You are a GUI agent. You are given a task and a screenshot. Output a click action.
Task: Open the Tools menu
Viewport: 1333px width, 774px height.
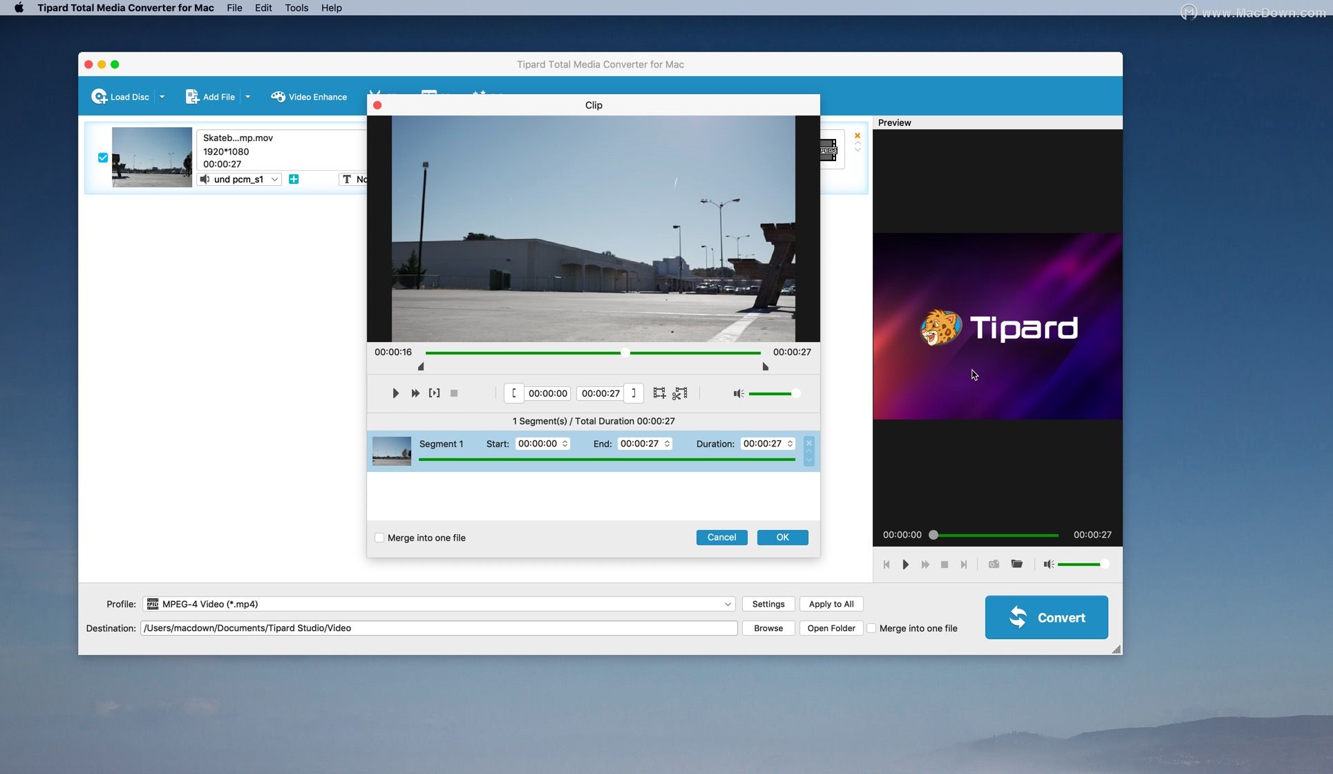tap(296, 8)
